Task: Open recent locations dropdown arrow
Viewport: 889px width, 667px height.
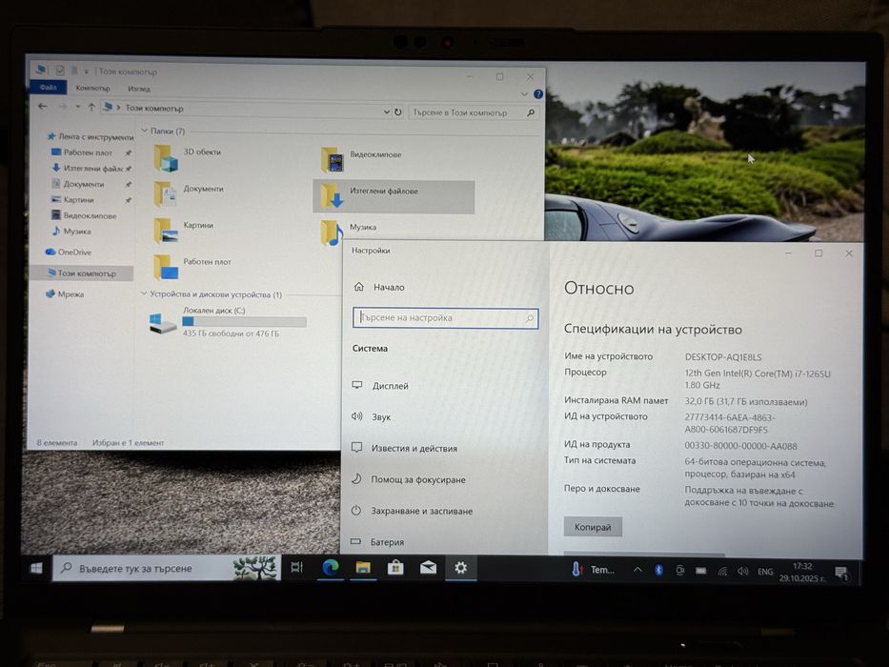Action: 78,107
